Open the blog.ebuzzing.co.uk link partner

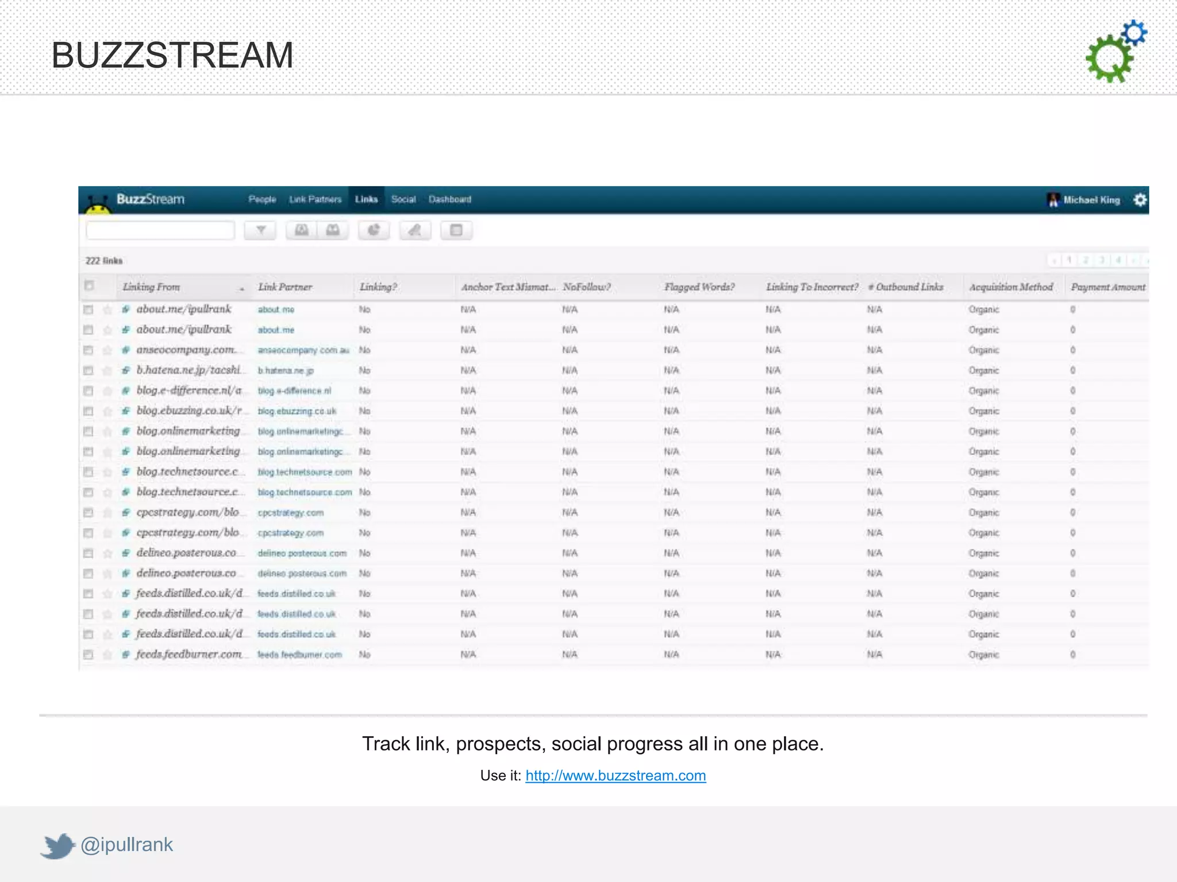297,411
